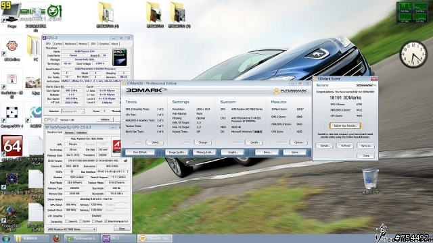Screen dimensions: 433x243
Task: Open the film-frame ComputeDTV desktop shortcut
Action: [12, 113]
